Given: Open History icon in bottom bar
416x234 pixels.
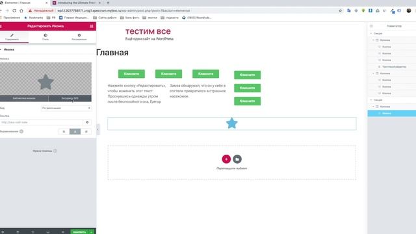Looking at the screenshot, I should [x=33, y=232].
